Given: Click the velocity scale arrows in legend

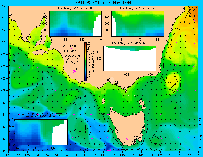Looking at the screenshot, I should point(73,62).
